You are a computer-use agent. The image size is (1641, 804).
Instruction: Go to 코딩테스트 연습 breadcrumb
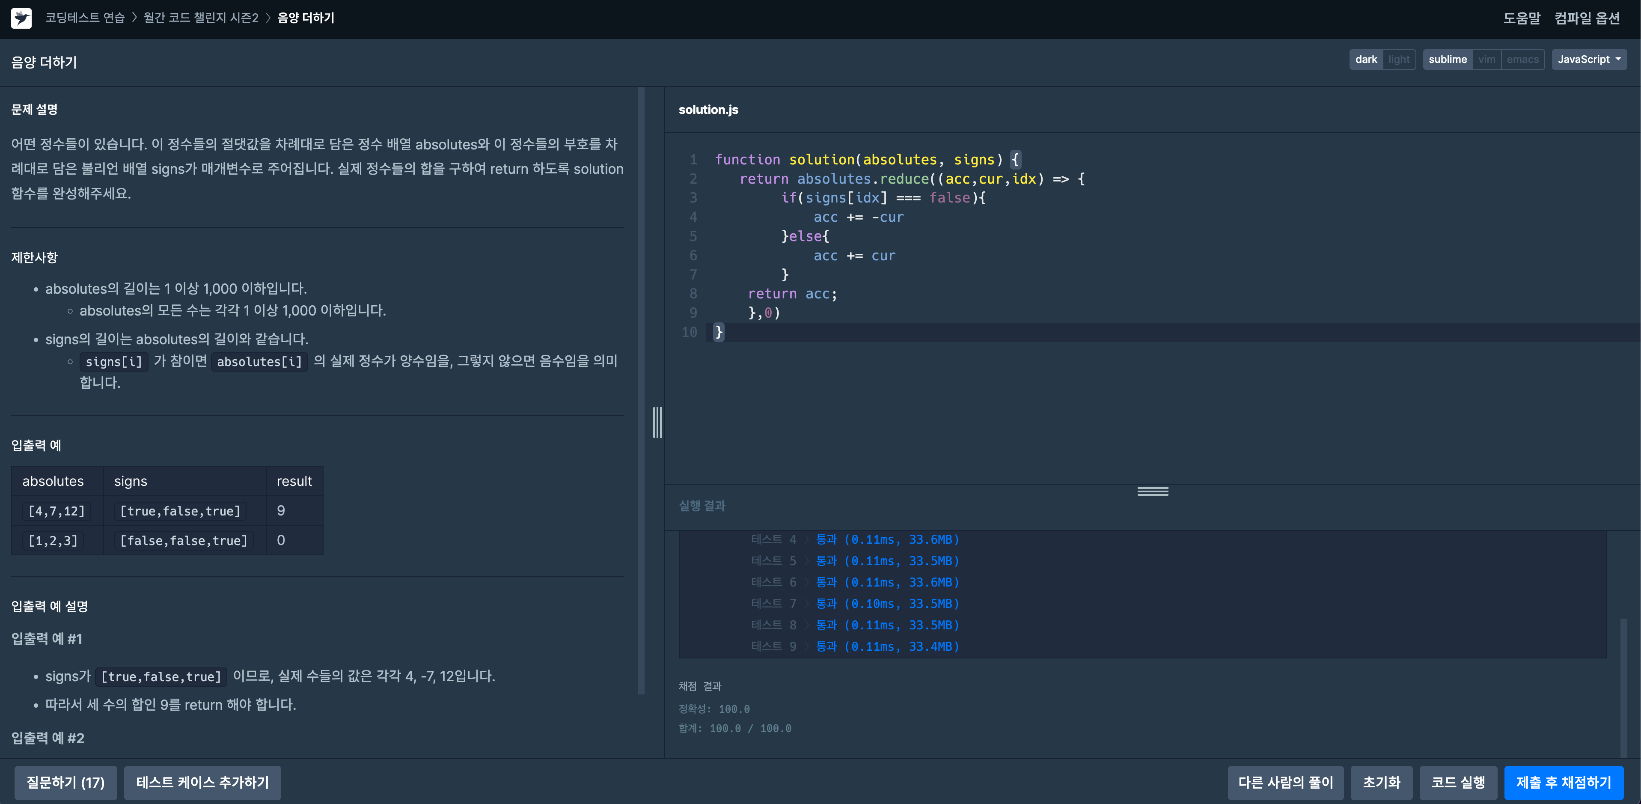tap(85, 18)
